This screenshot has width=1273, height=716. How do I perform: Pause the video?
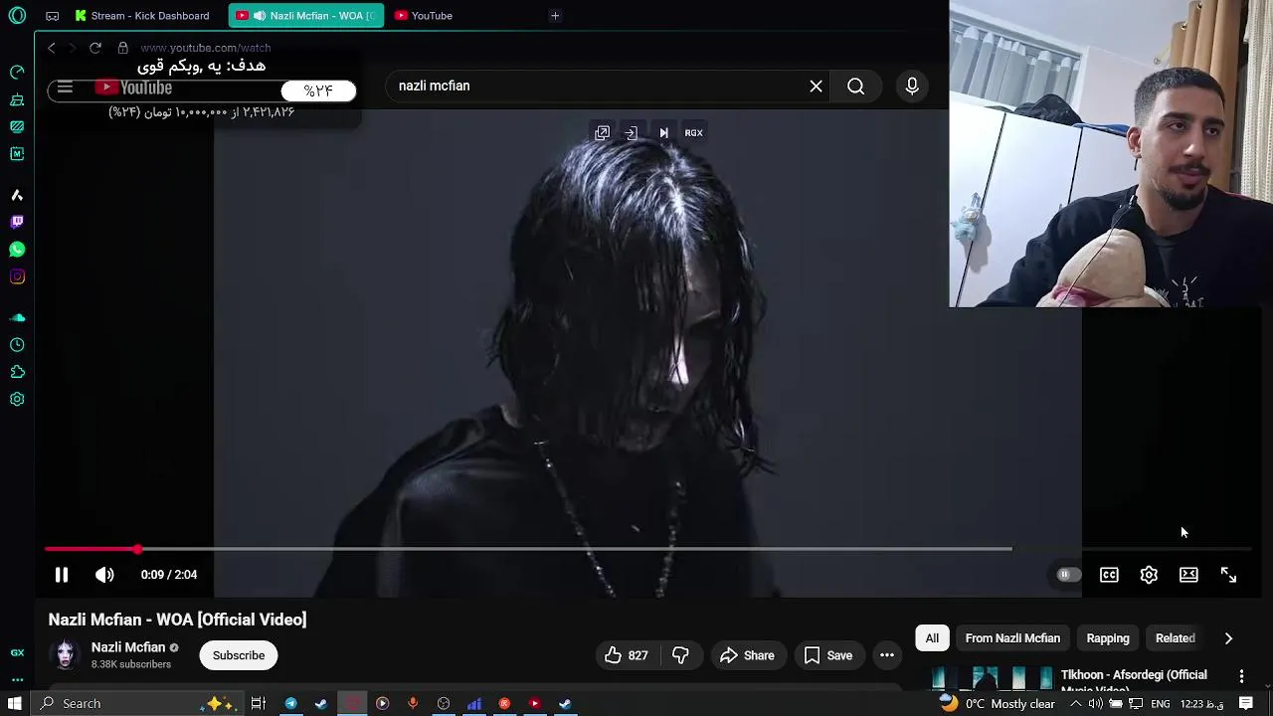click(x=62, y=575)
